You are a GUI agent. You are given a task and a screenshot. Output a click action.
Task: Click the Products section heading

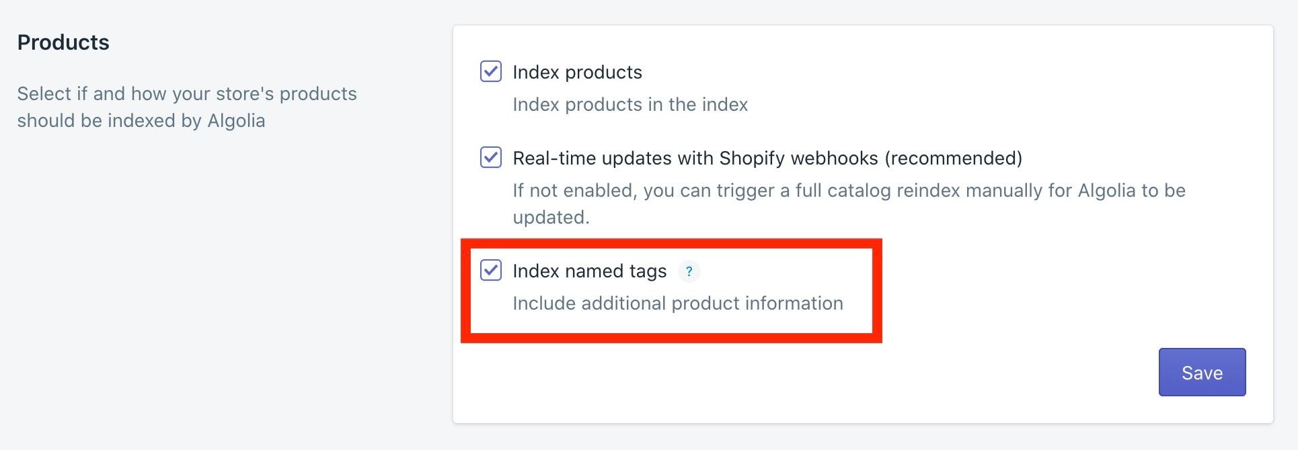(x=63, y=42)
